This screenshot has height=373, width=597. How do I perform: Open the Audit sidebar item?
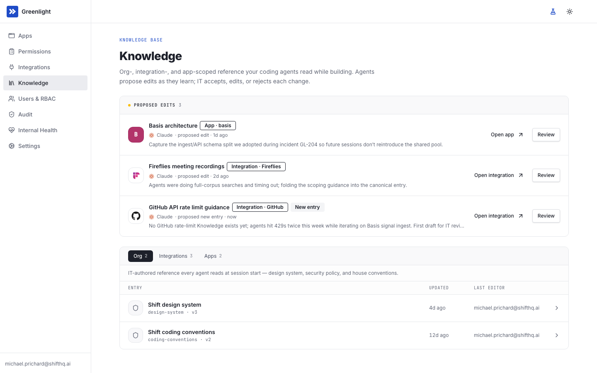(x=45, y=114)
